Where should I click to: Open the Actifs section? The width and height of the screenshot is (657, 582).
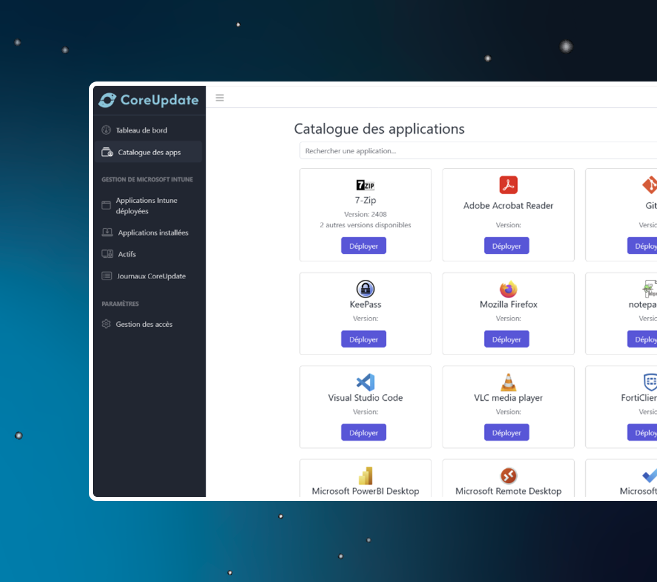[127, 254]
